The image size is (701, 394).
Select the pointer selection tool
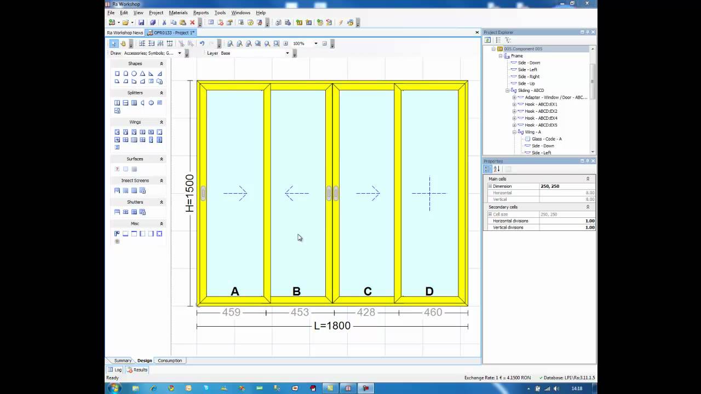(x=113, y=43)
